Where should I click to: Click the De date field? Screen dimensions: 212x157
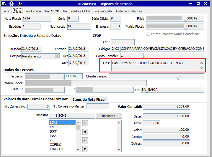[79, 56]
